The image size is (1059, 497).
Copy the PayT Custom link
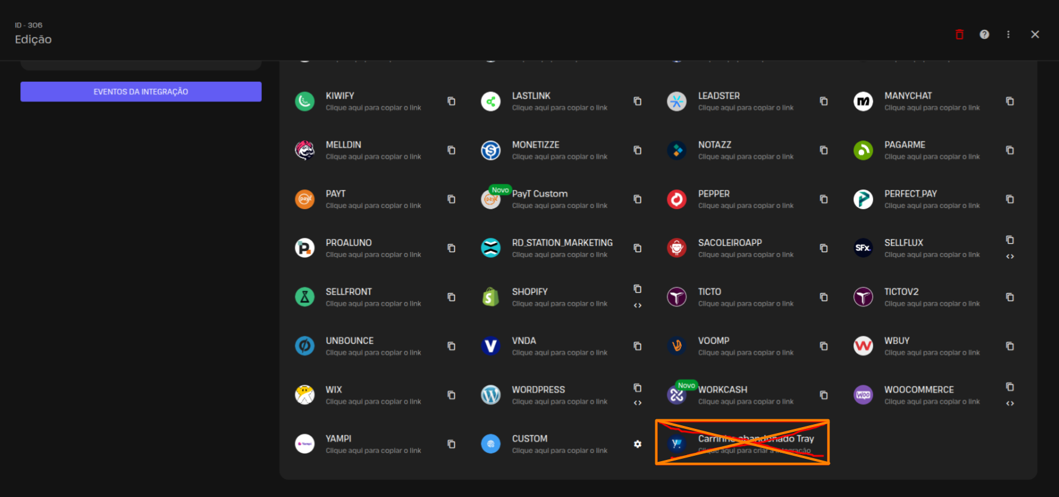(637, 200)
